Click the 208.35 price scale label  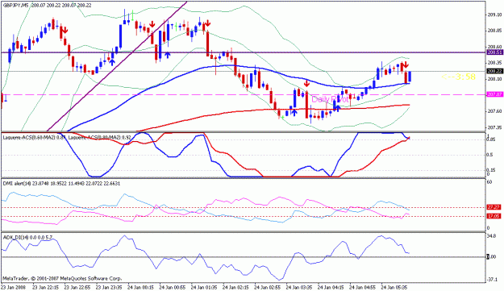click(494, 63)
